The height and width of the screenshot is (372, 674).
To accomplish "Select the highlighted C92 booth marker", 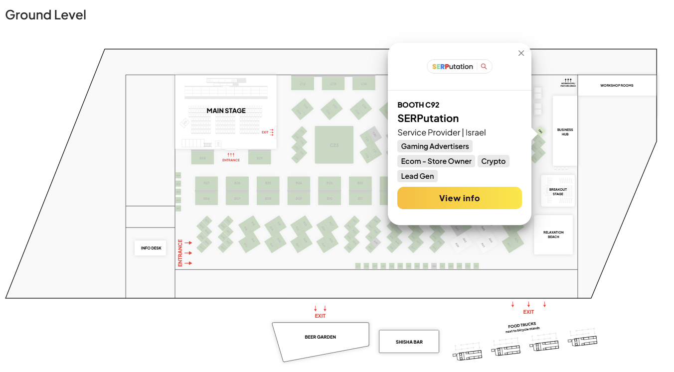I will (540, 131).
